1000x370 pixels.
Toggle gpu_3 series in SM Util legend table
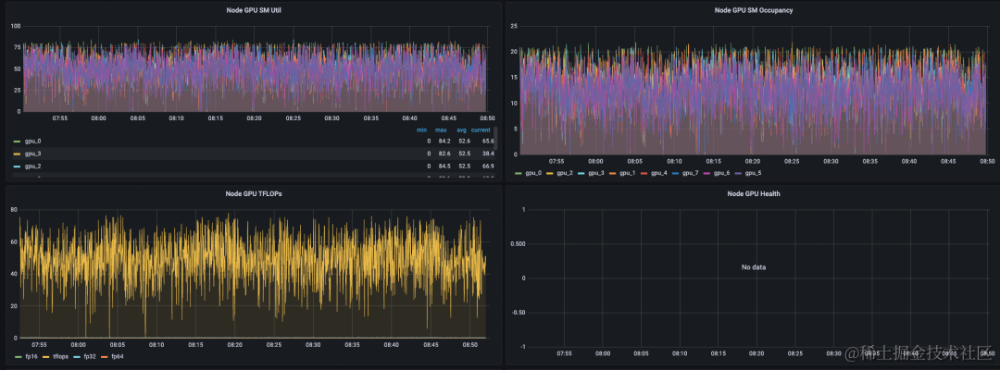[x=32, y=154]
